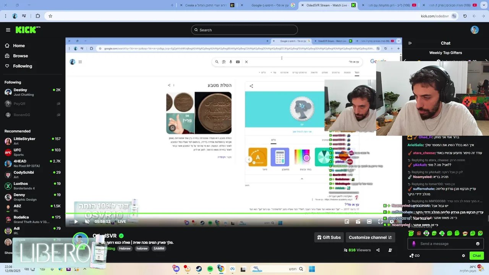Go to Home in the sidebar
Viewport: 489px width, 275px height.
(15, 45)
